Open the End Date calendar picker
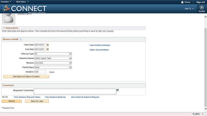Viewport: 207px width, 116px height. pyautogui.click(x=48, y=49)
